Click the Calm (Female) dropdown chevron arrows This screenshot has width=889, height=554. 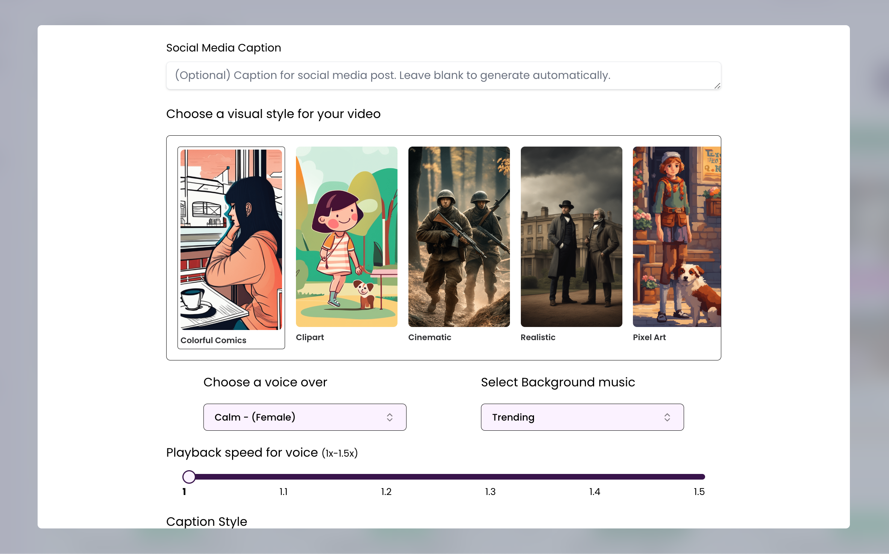(x=390, y=417)
